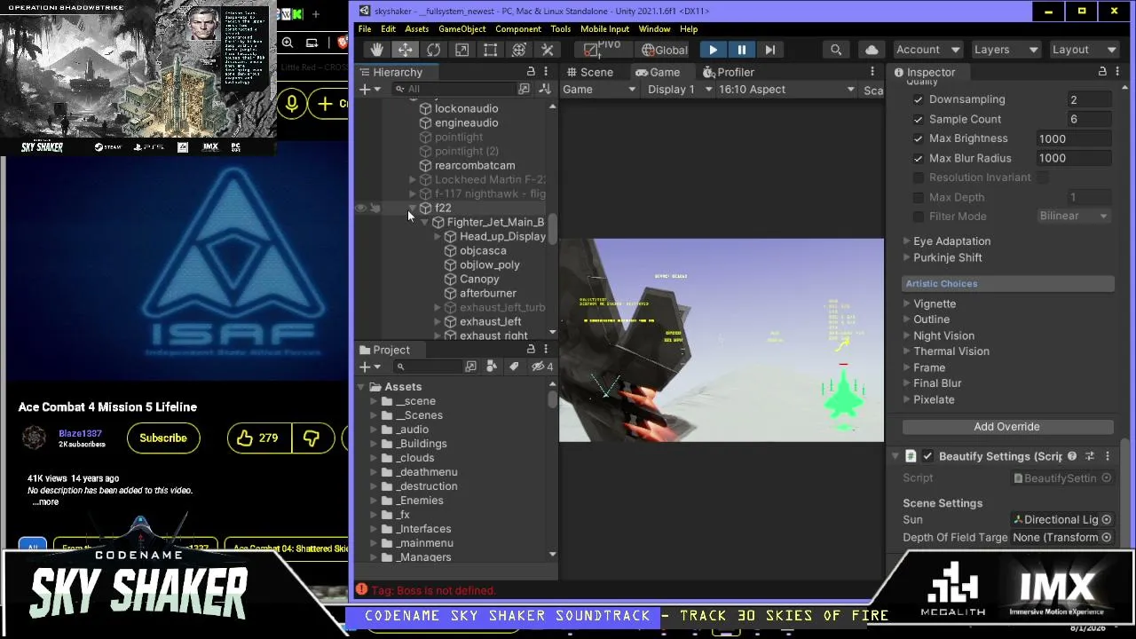Enable the Beautify Settings script checkbox
1136x639 pixels.
(x=927, y=456)
